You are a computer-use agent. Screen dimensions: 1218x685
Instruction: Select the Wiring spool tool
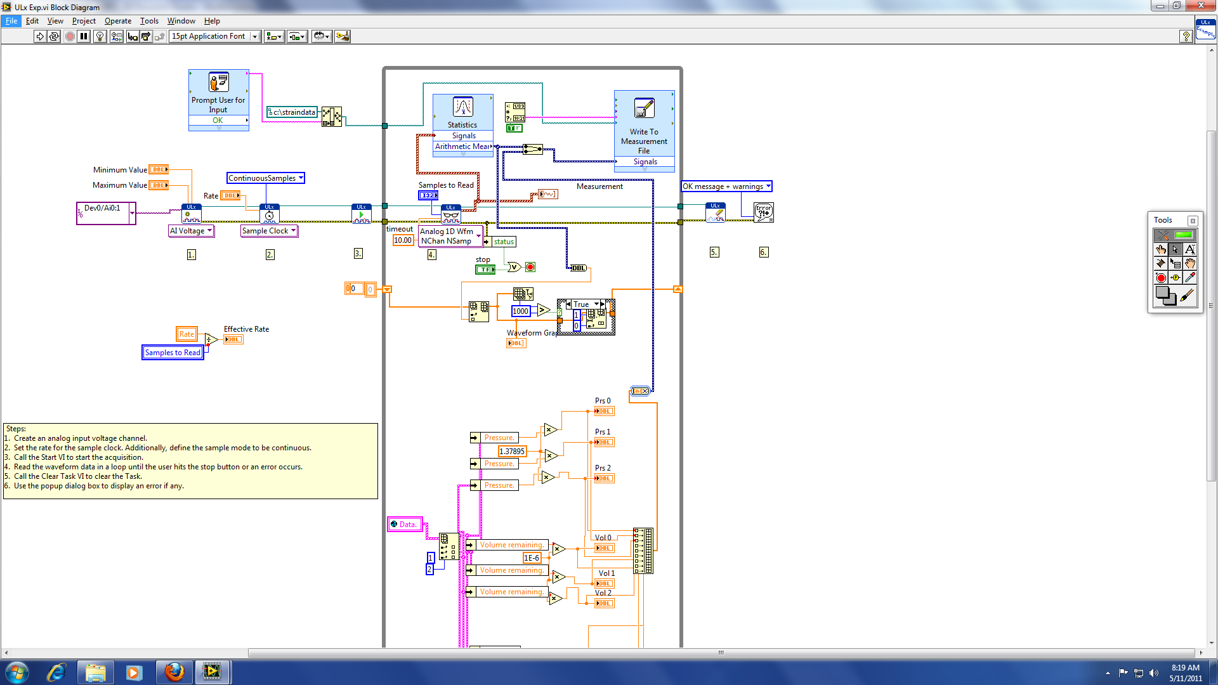(x=1160, y=263)
